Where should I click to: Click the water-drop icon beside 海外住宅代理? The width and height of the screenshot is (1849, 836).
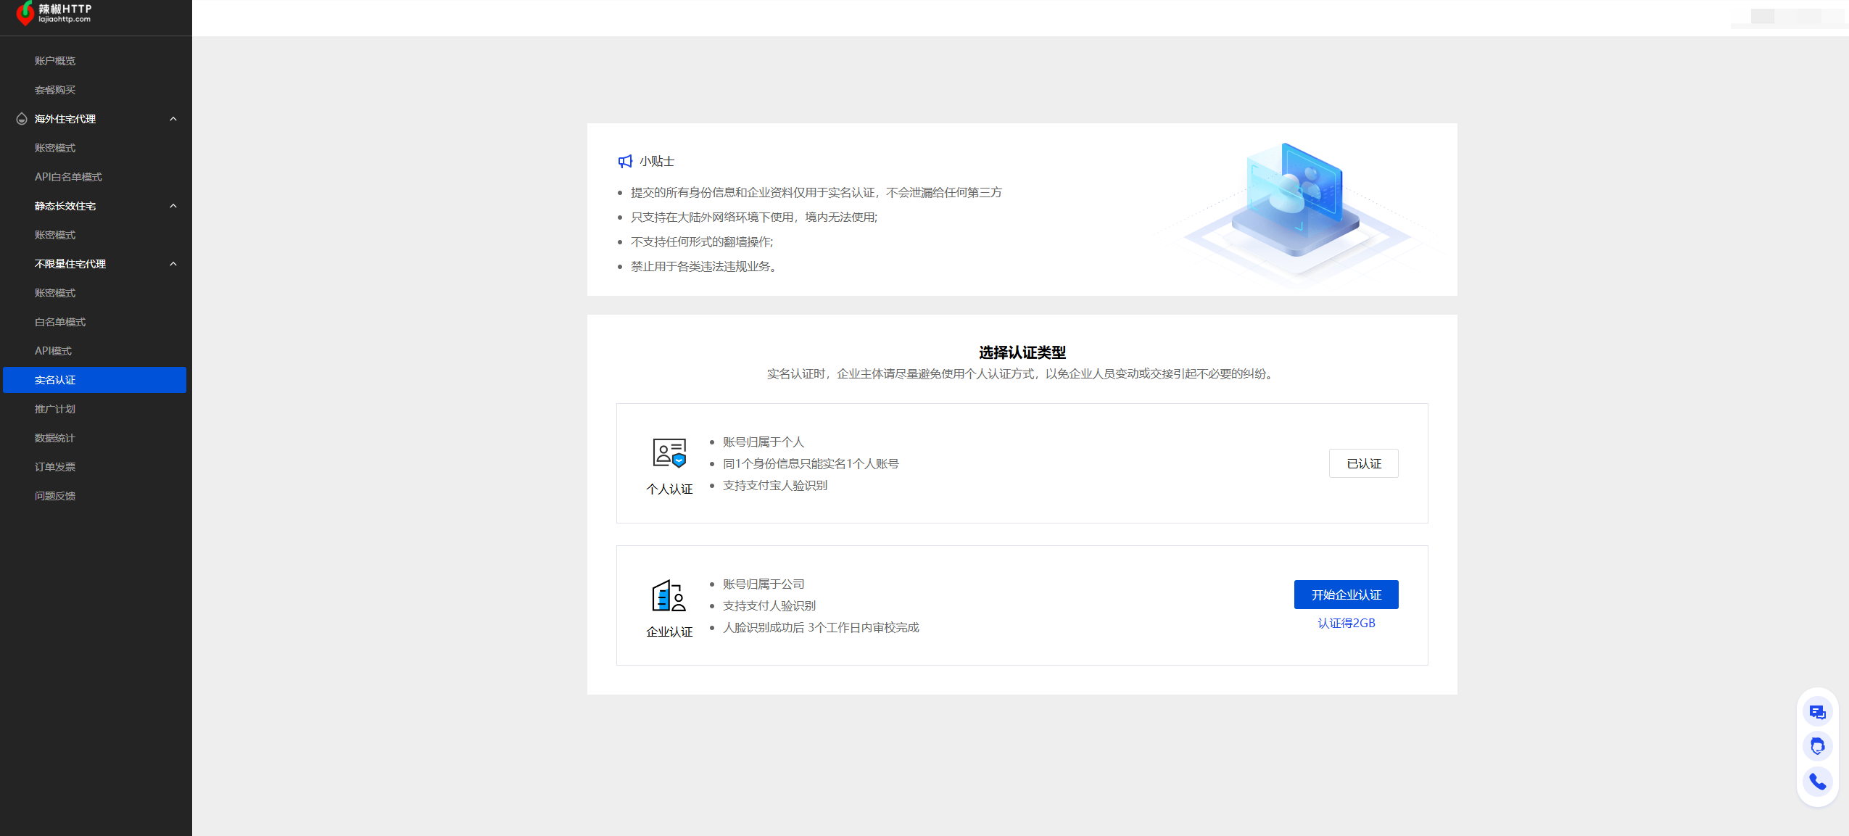pyautogui.click(x=22, y=119)
